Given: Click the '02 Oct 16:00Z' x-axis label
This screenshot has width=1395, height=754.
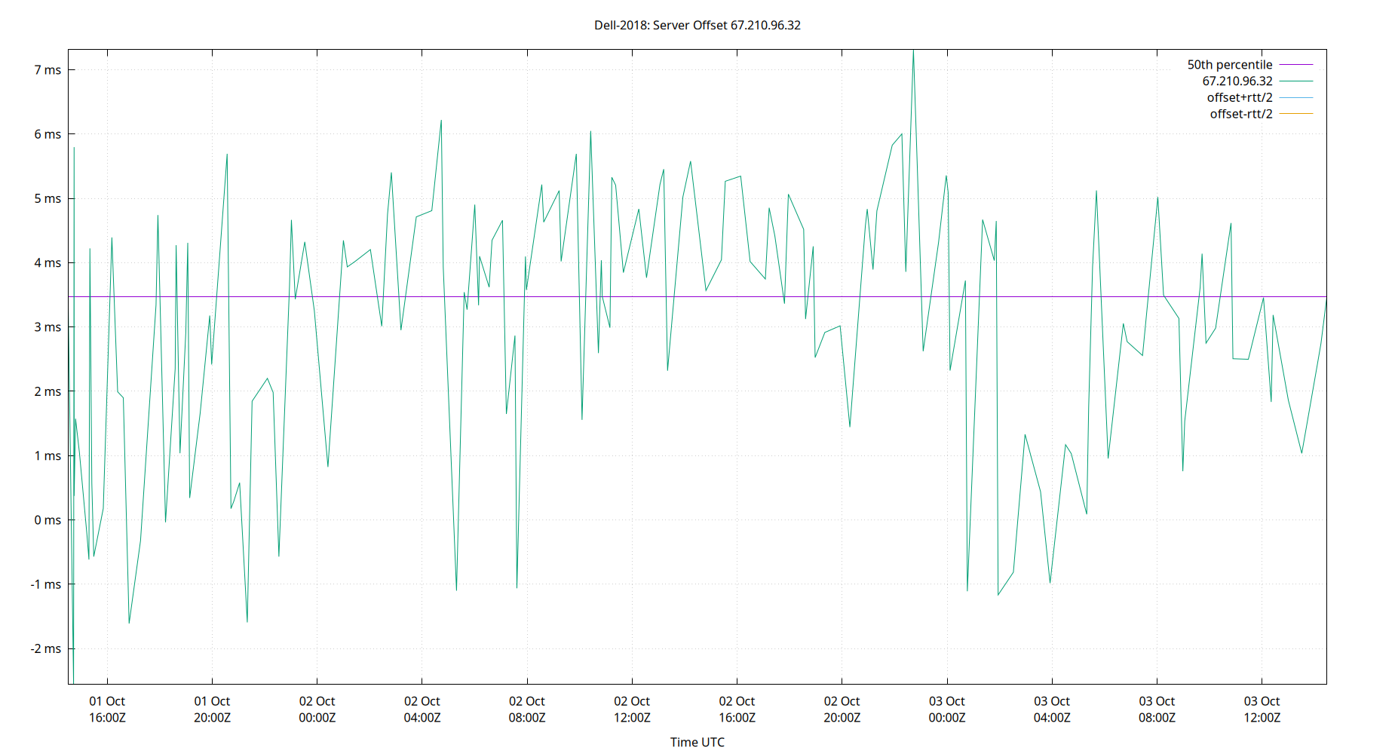Looking at the screenshot, I should click(x=737, y=710).
